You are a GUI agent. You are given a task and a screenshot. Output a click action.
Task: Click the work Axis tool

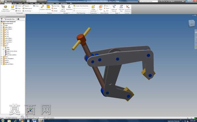[106, 6]
